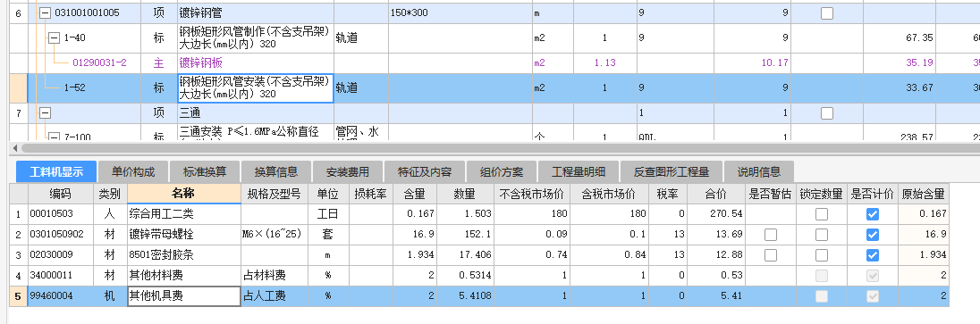Uncheck 是否计价 for 8501密封胶条
Viewport: 980px width, 324px height.
pos(873,255)
